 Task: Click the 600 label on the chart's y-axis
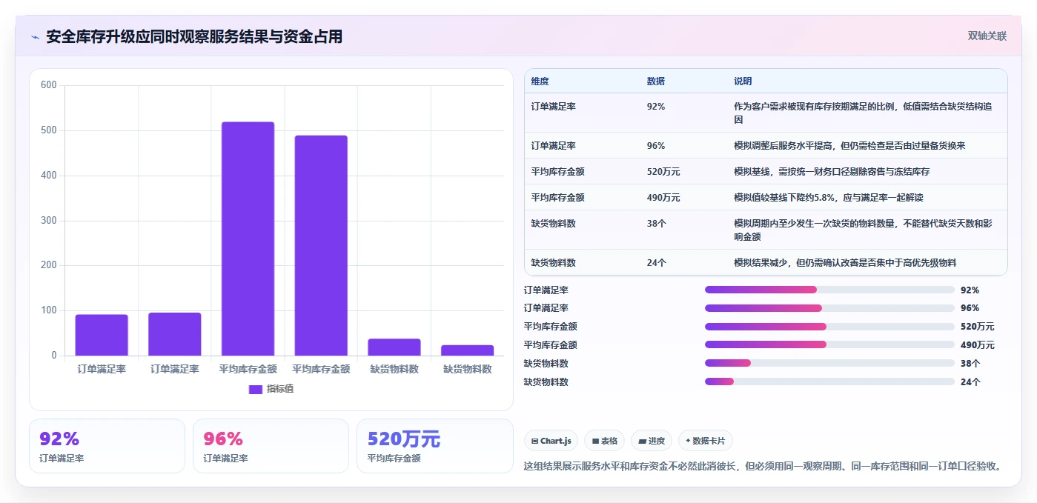[x=49, y=85]
